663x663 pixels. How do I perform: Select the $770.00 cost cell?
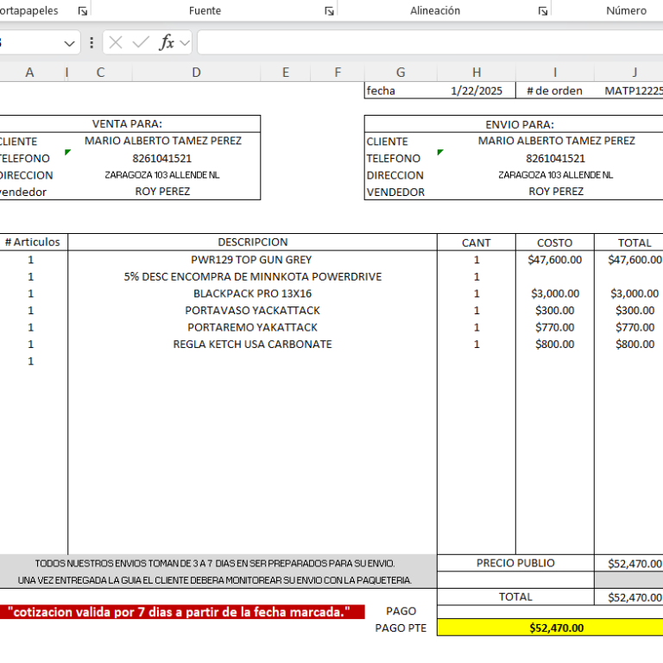click(555, 327)
